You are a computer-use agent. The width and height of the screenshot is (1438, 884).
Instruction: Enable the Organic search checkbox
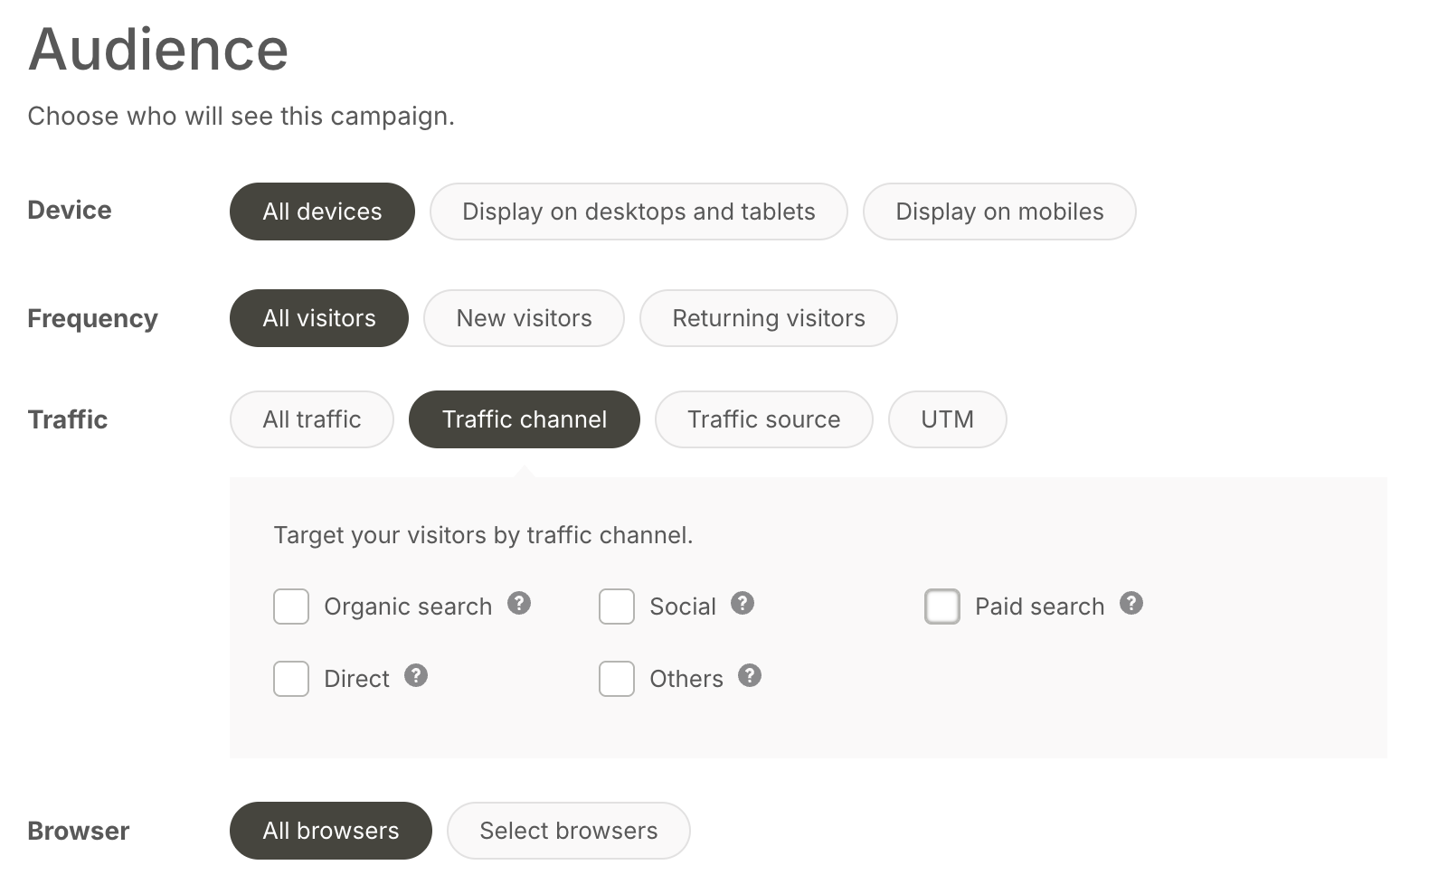tap(291, 607)
